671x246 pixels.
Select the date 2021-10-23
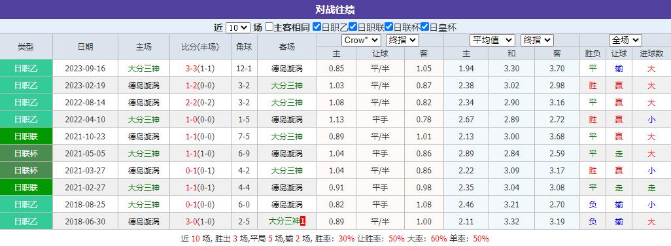point(85,137)
